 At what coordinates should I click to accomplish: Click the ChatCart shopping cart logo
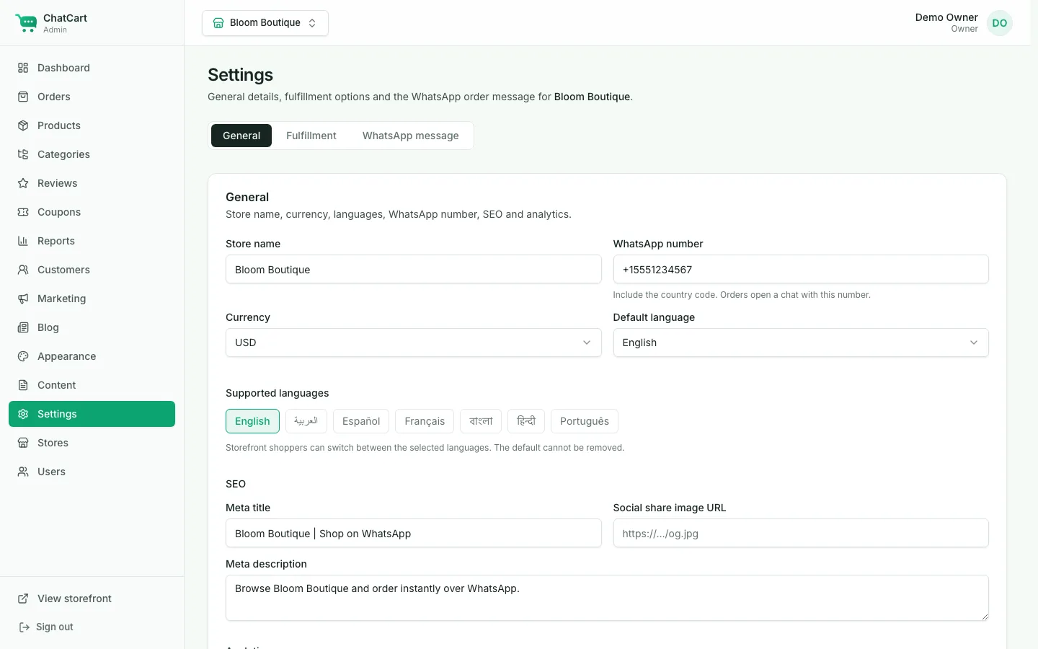tap(26, 23)
